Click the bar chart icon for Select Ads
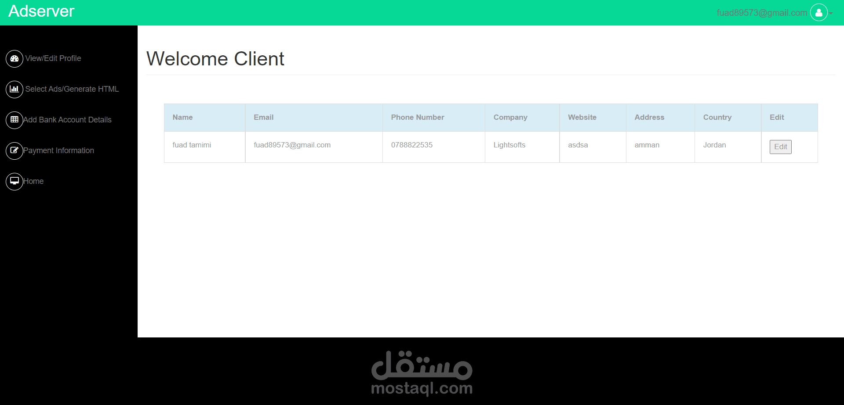Image resolution: width=844 pixels, height=405 pixels. 15,89
